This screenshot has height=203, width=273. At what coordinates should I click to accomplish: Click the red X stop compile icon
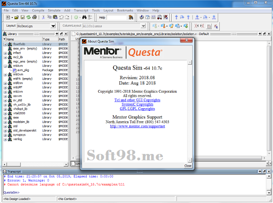tap(166, 17)
